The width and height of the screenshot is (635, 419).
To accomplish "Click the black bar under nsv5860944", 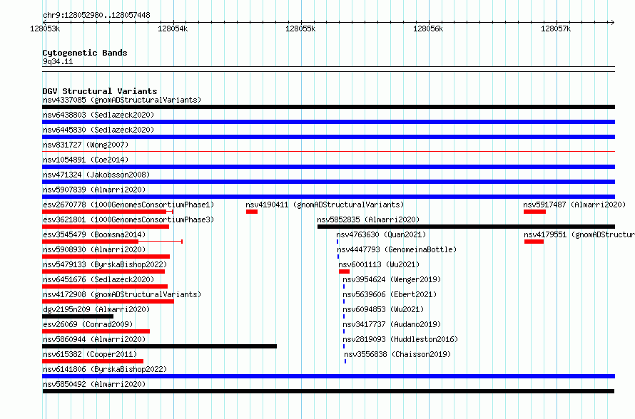I will click(160, 346).
